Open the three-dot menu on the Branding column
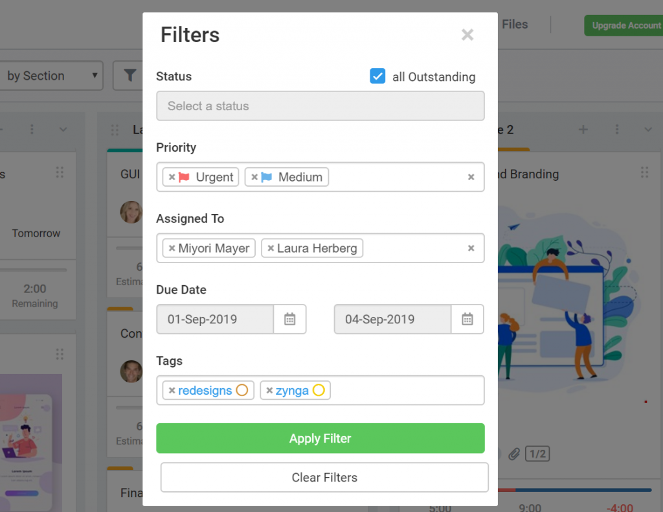The image size is (663, 512). tap(617, 129)
